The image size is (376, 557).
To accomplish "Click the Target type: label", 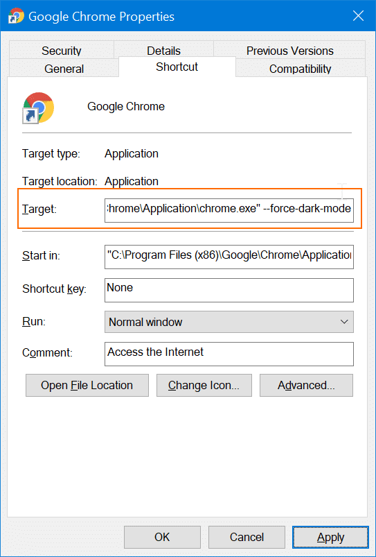I will tap(51, 154).
